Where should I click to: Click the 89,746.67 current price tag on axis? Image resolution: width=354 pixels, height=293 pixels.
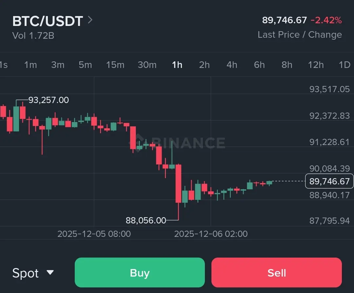(x=329, y=181)
